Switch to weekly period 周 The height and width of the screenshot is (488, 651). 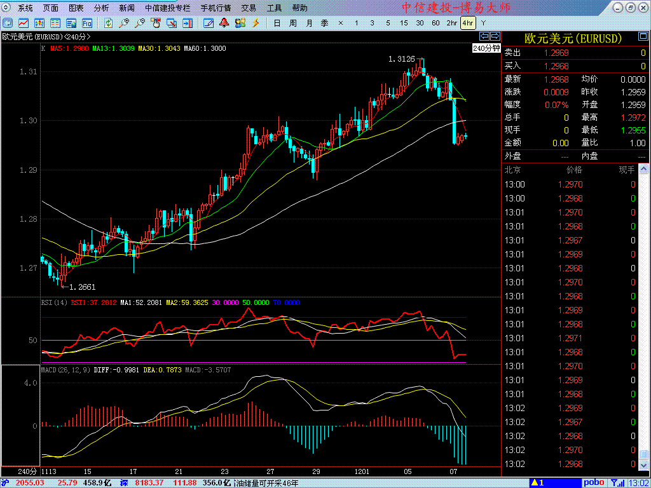[292, 23]
